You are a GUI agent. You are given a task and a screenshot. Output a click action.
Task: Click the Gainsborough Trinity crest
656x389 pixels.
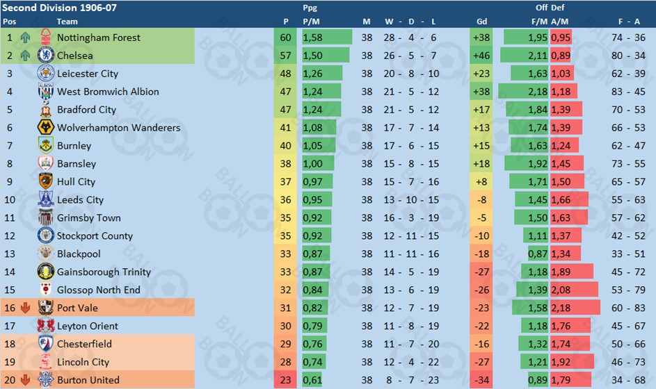pyautogui.click(x=46, y=272)
